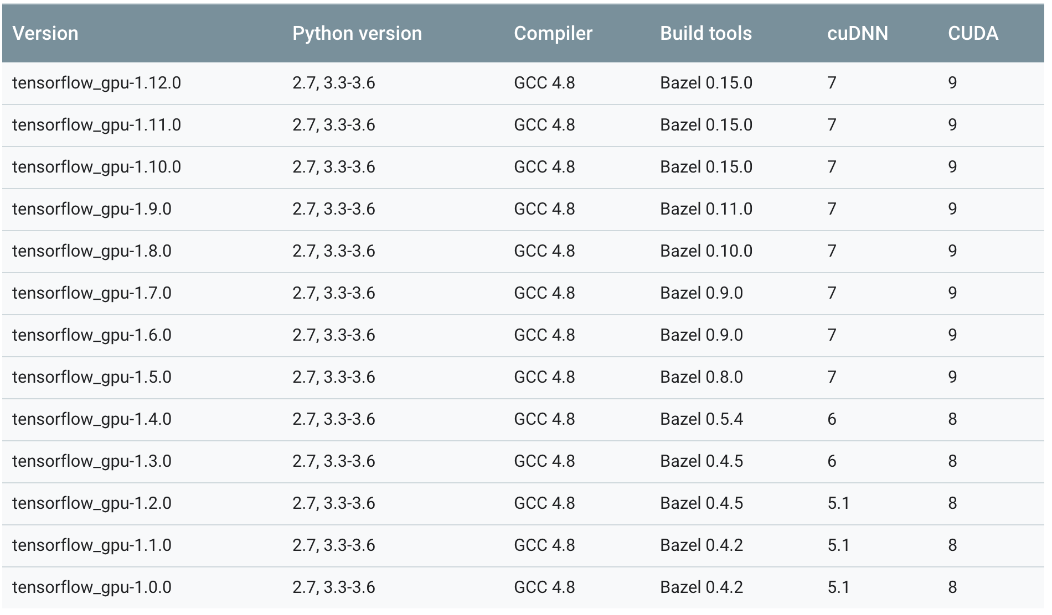Click Bazel 0.4.5 in the 1.2.0 row
Viewport: 1052px width, 615px height.
[702, 503]
